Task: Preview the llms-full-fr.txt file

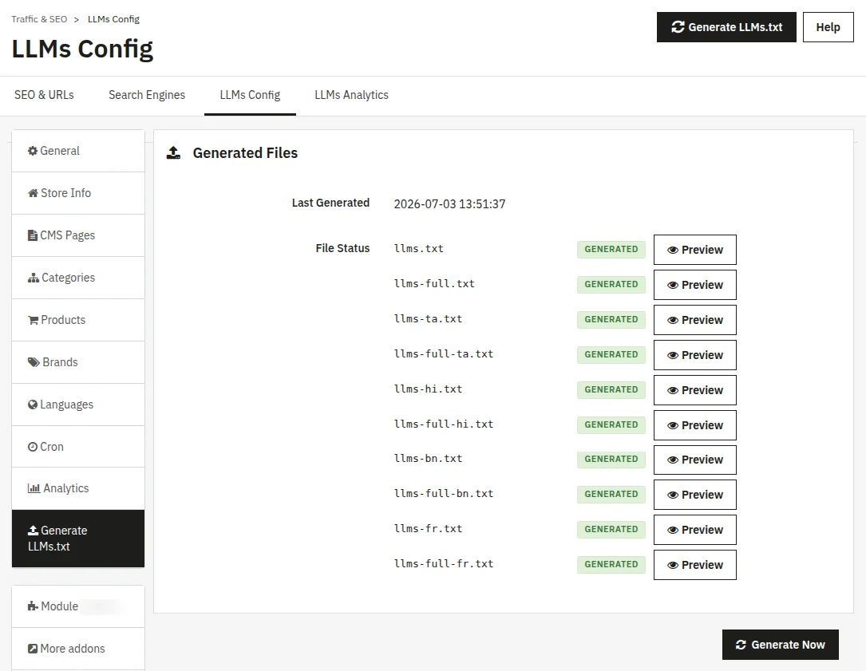Action: point(694,565)
